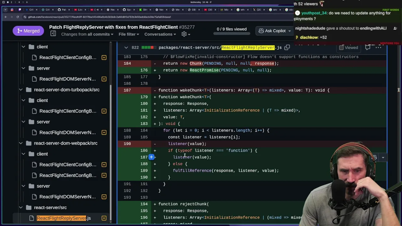Reload the GitHub page

[18, 17]
